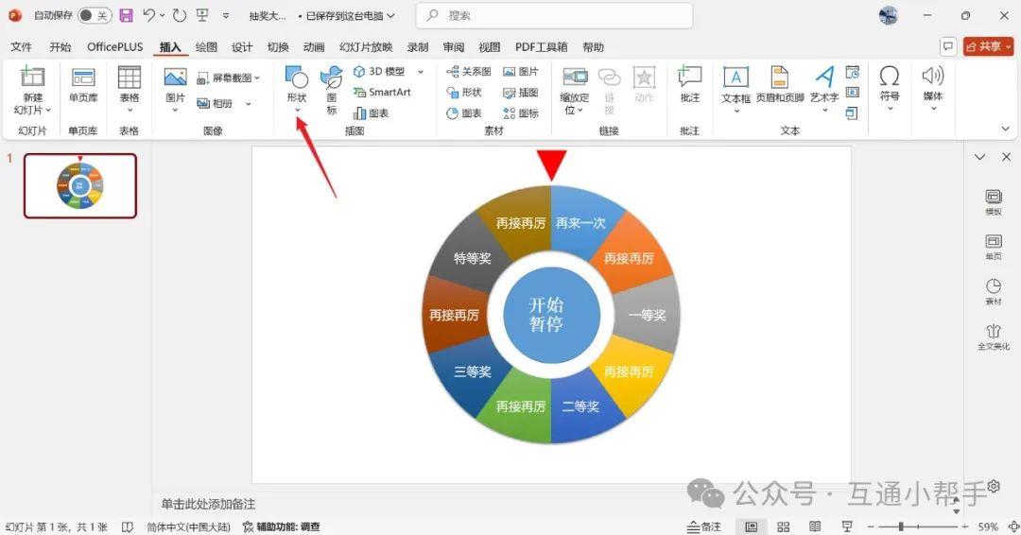Open the 共享 Share dropdown button
This screenshot has width=1021, height=535.
pyautogui.click(x=989, y=46)
